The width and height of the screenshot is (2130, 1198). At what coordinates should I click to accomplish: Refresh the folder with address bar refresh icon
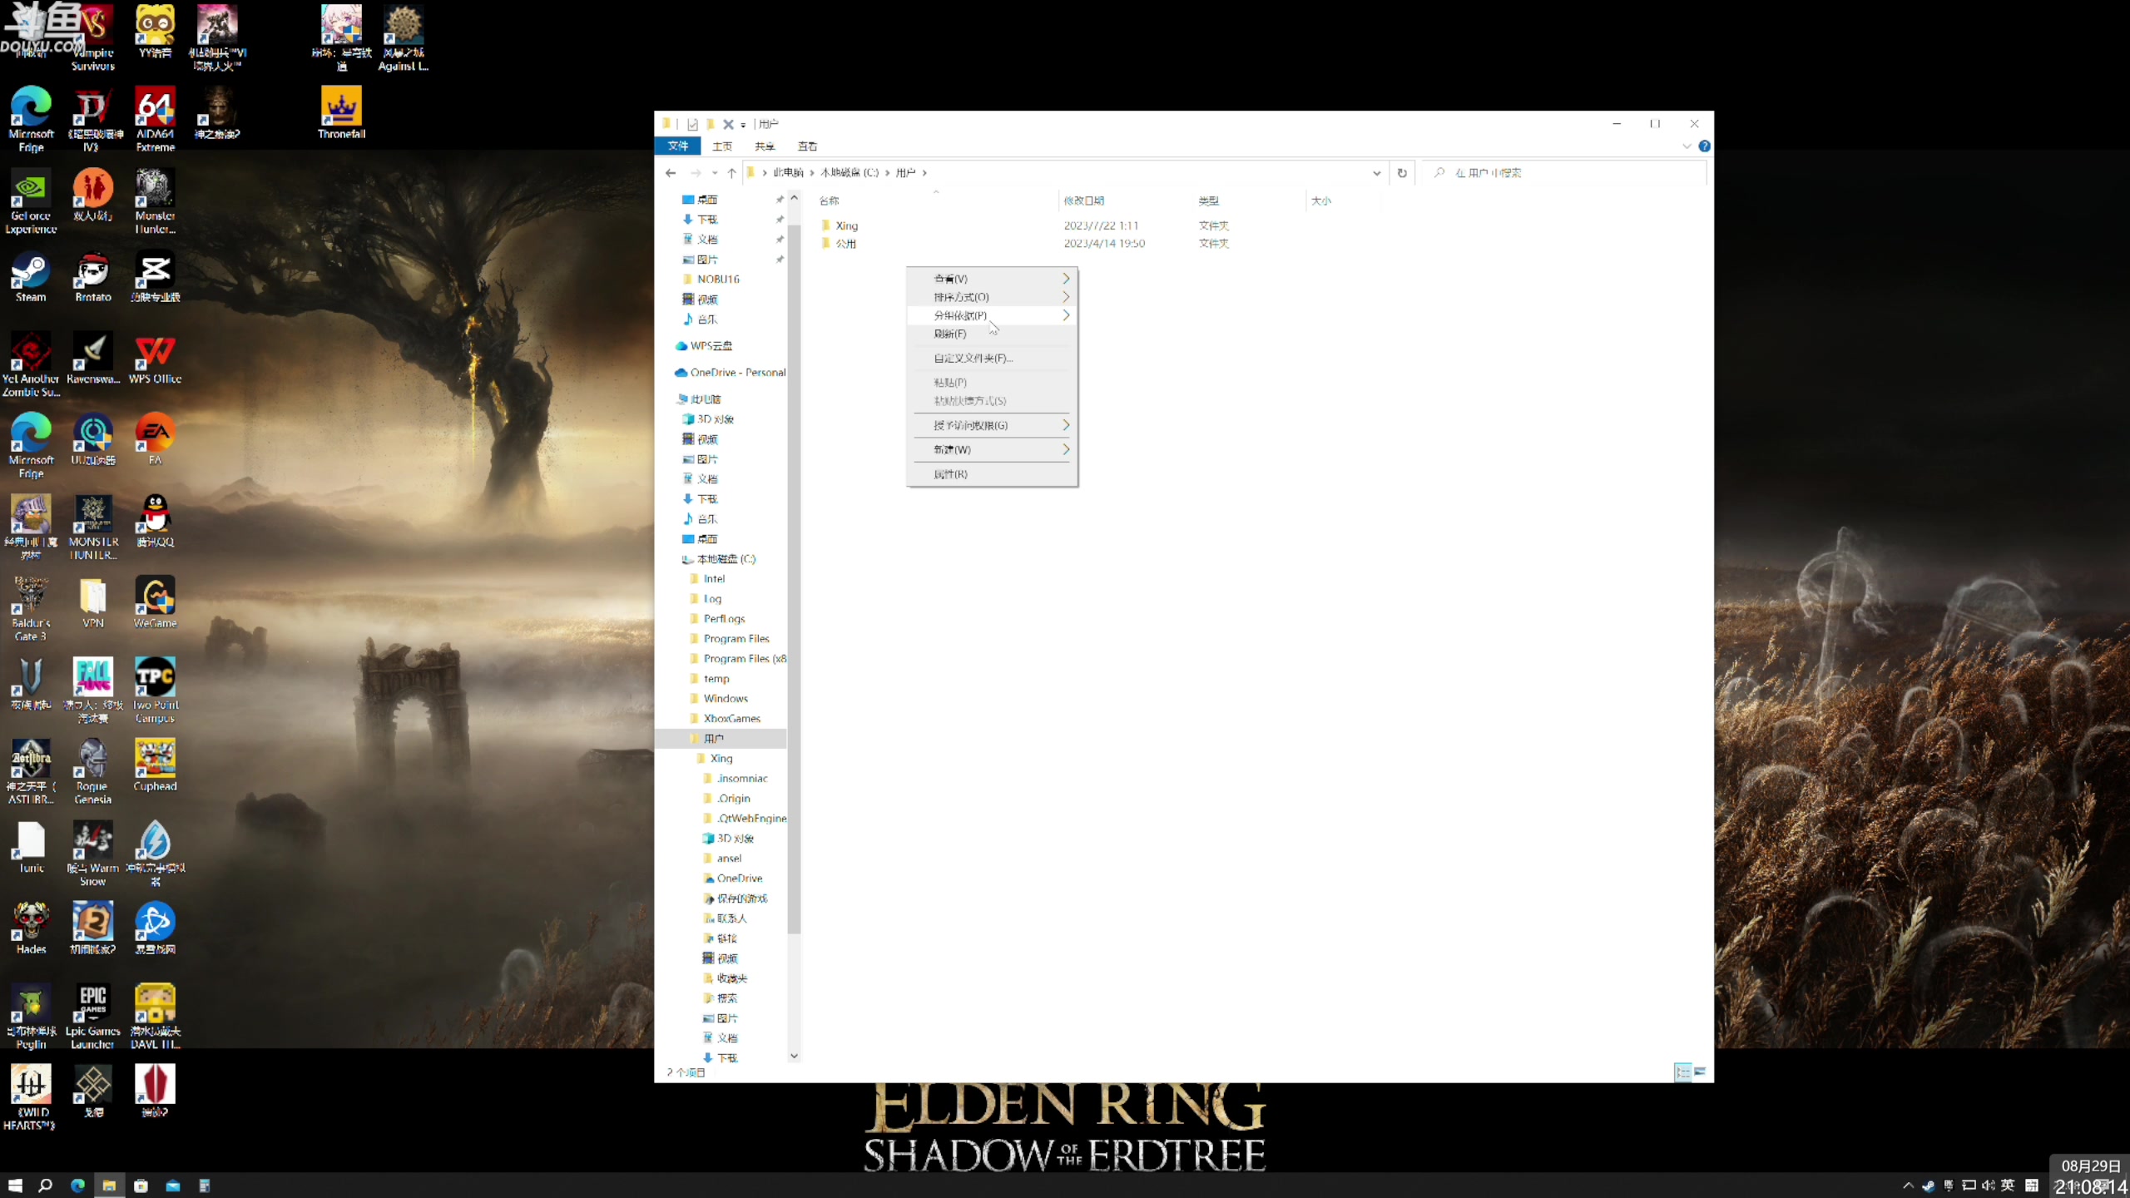[x=1402, y=173]
